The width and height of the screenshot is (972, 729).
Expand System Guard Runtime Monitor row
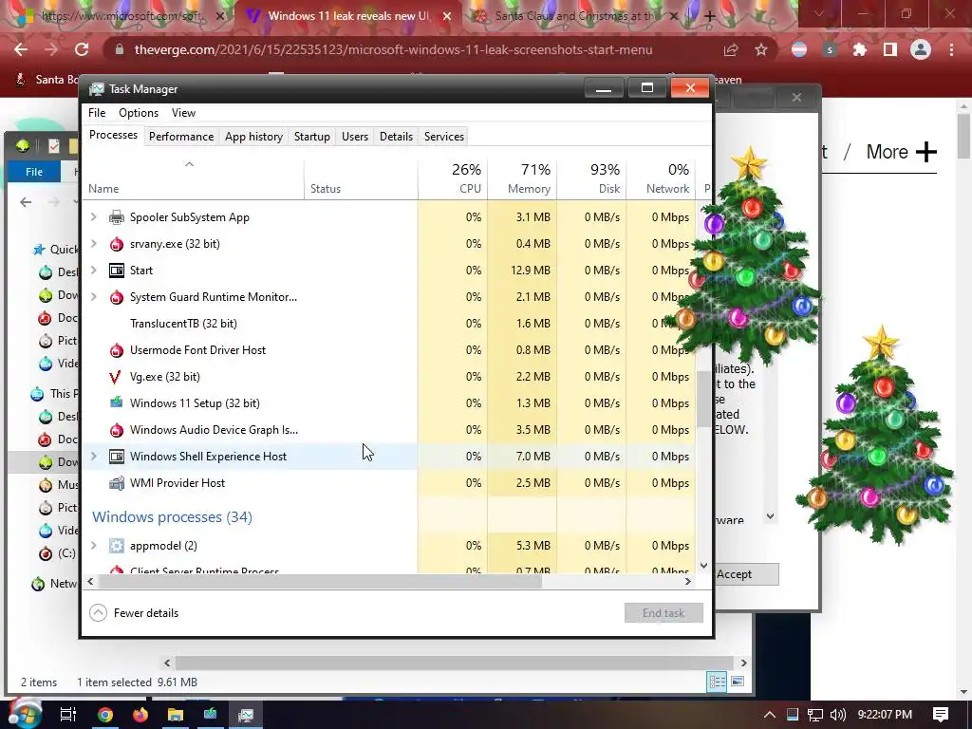94,297
